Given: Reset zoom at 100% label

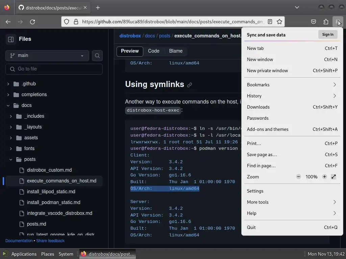Looking at the screenshot, I should (x=311, y=177).
